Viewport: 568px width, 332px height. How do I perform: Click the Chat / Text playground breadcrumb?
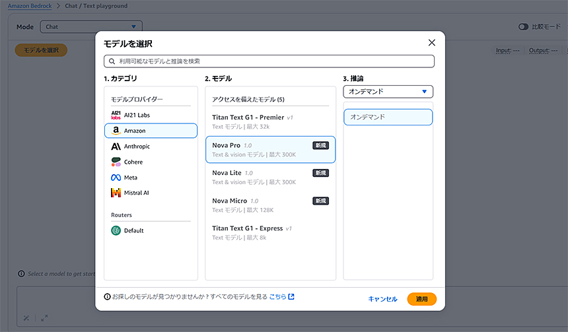click(96, 6)
